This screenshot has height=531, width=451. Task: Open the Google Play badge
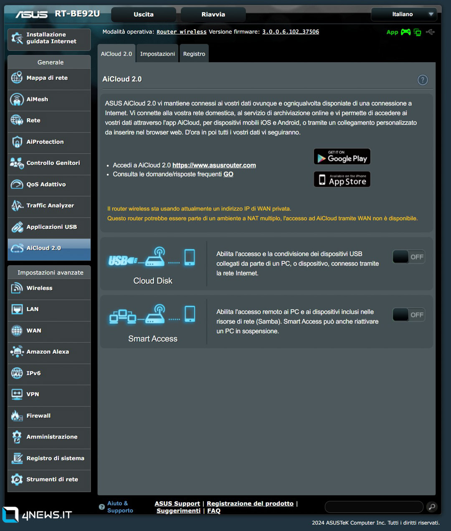342,156
